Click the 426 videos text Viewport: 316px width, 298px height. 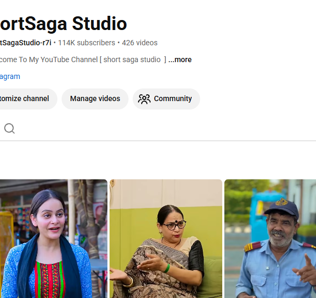[140, 43]
